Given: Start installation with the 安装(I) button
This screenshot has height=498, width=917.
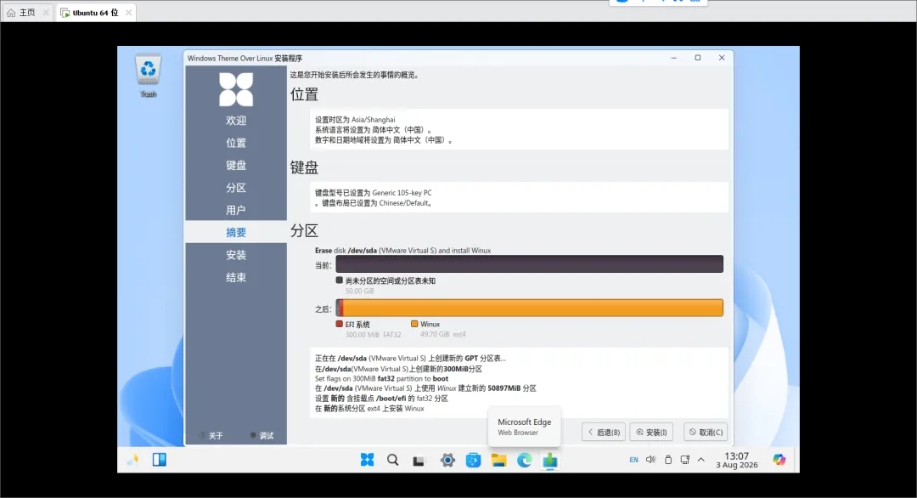Looking at the screenshot, I should tap(651, 432).
